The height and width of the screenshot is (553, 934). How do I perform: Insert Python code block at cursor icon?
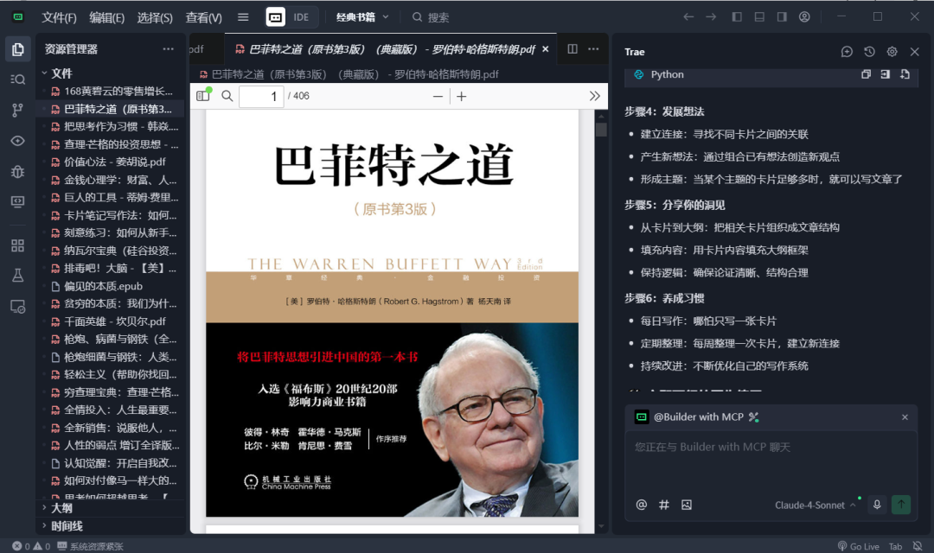point(886,74)
